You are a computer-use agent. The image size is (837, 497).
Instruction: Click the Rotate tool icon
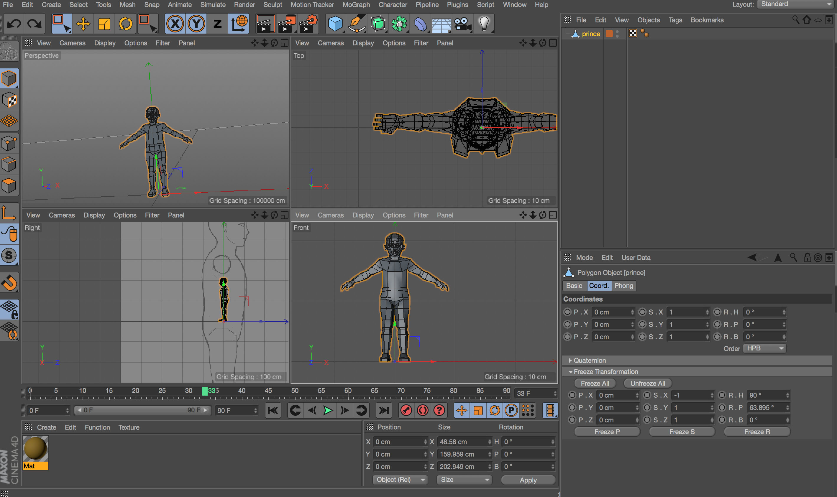pyautogui.click(x=125, y=23)
